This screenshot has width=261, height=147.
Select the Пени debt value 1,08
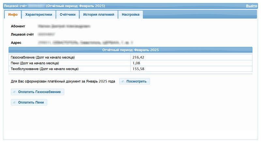coord(136,63)
